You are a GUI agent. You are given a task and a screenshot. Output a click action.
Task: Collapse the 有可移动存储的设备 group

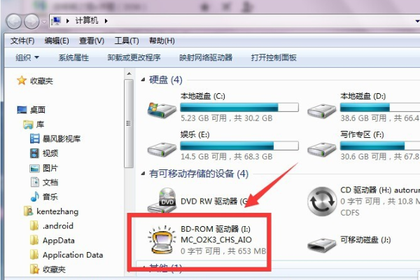pos(143,174)
